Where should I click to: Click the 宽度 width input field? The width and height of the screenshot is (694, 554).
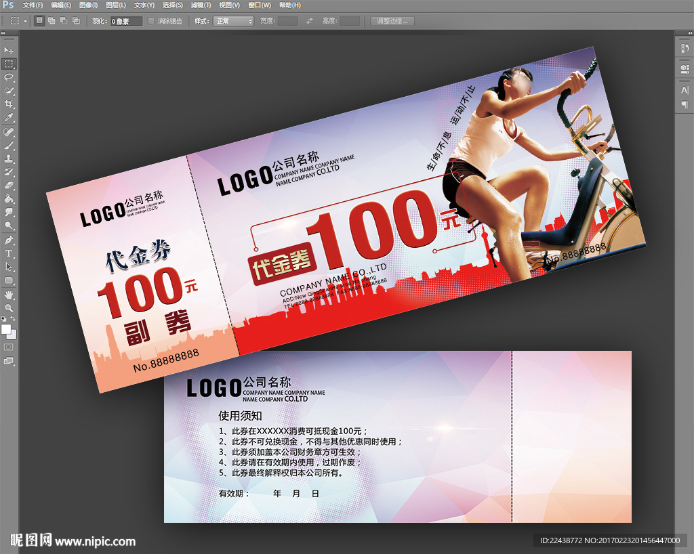(287, 21)
